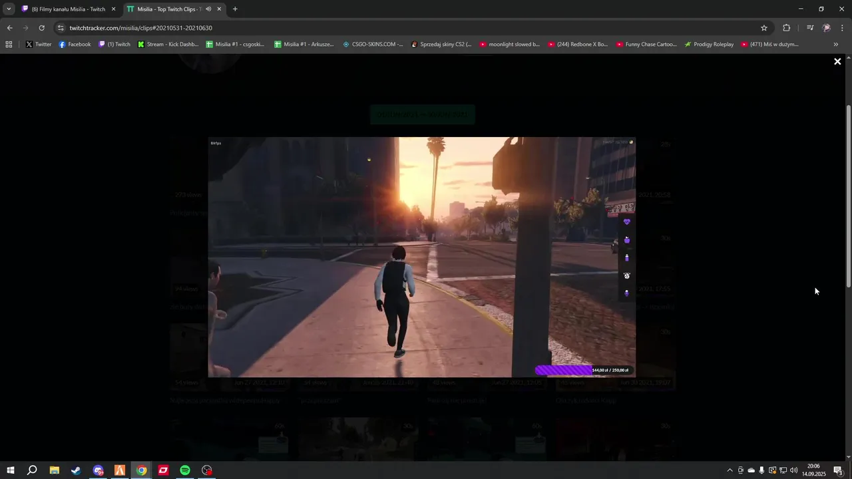Open the Chrome extensions menu
Image resolution: width=852 pixels, height=479 pixels.
click(786, 28)
